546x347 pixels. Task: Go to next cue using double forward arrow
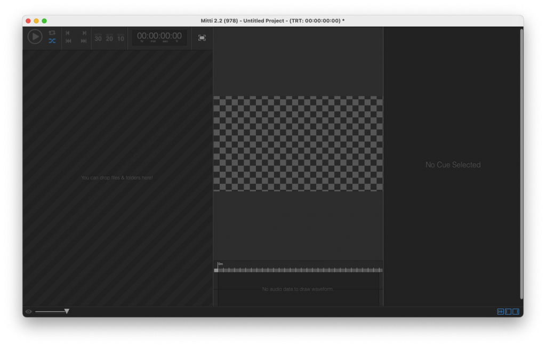click(x=84, y=41)
